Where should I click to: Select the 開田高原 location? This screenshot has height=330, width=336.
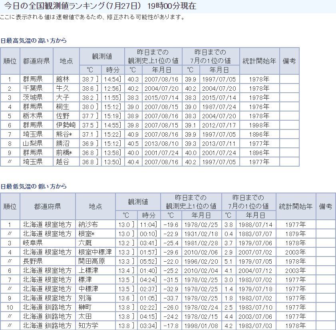coord(91,261)
